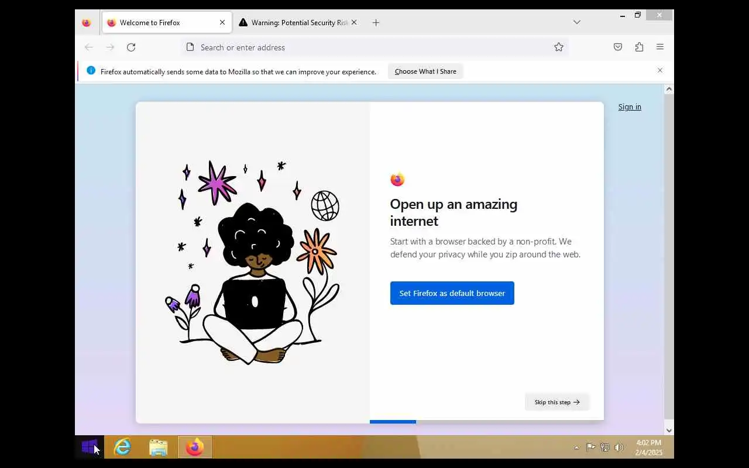Focus the Search or enter address bar
The width and height of the screenshot is (749, 468).
(x=374, y=47)
